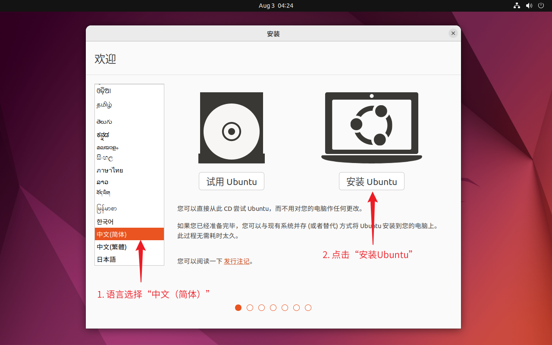Select ภาษาไทย in the language list
This screenshot has width=552, height=345.
click(x=110, y=170)
